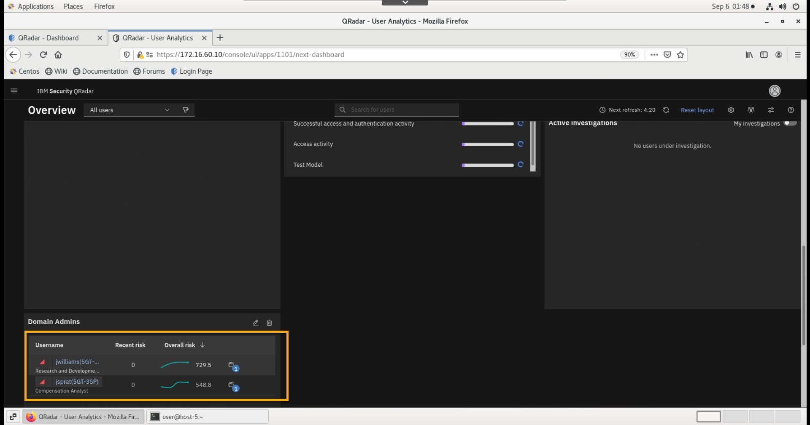Open the Documentation bookmark
Viewport: 810px width, 425px height.
100,71
